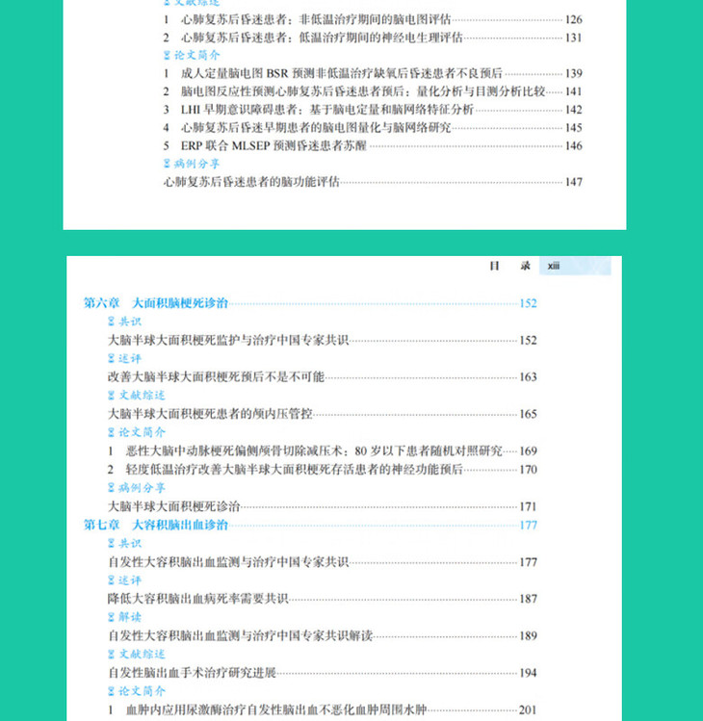The width and height of the screenshot is (703, 721).
Task: Click the '解读' heading under chapter seven
Action: (x=124, y=617)
